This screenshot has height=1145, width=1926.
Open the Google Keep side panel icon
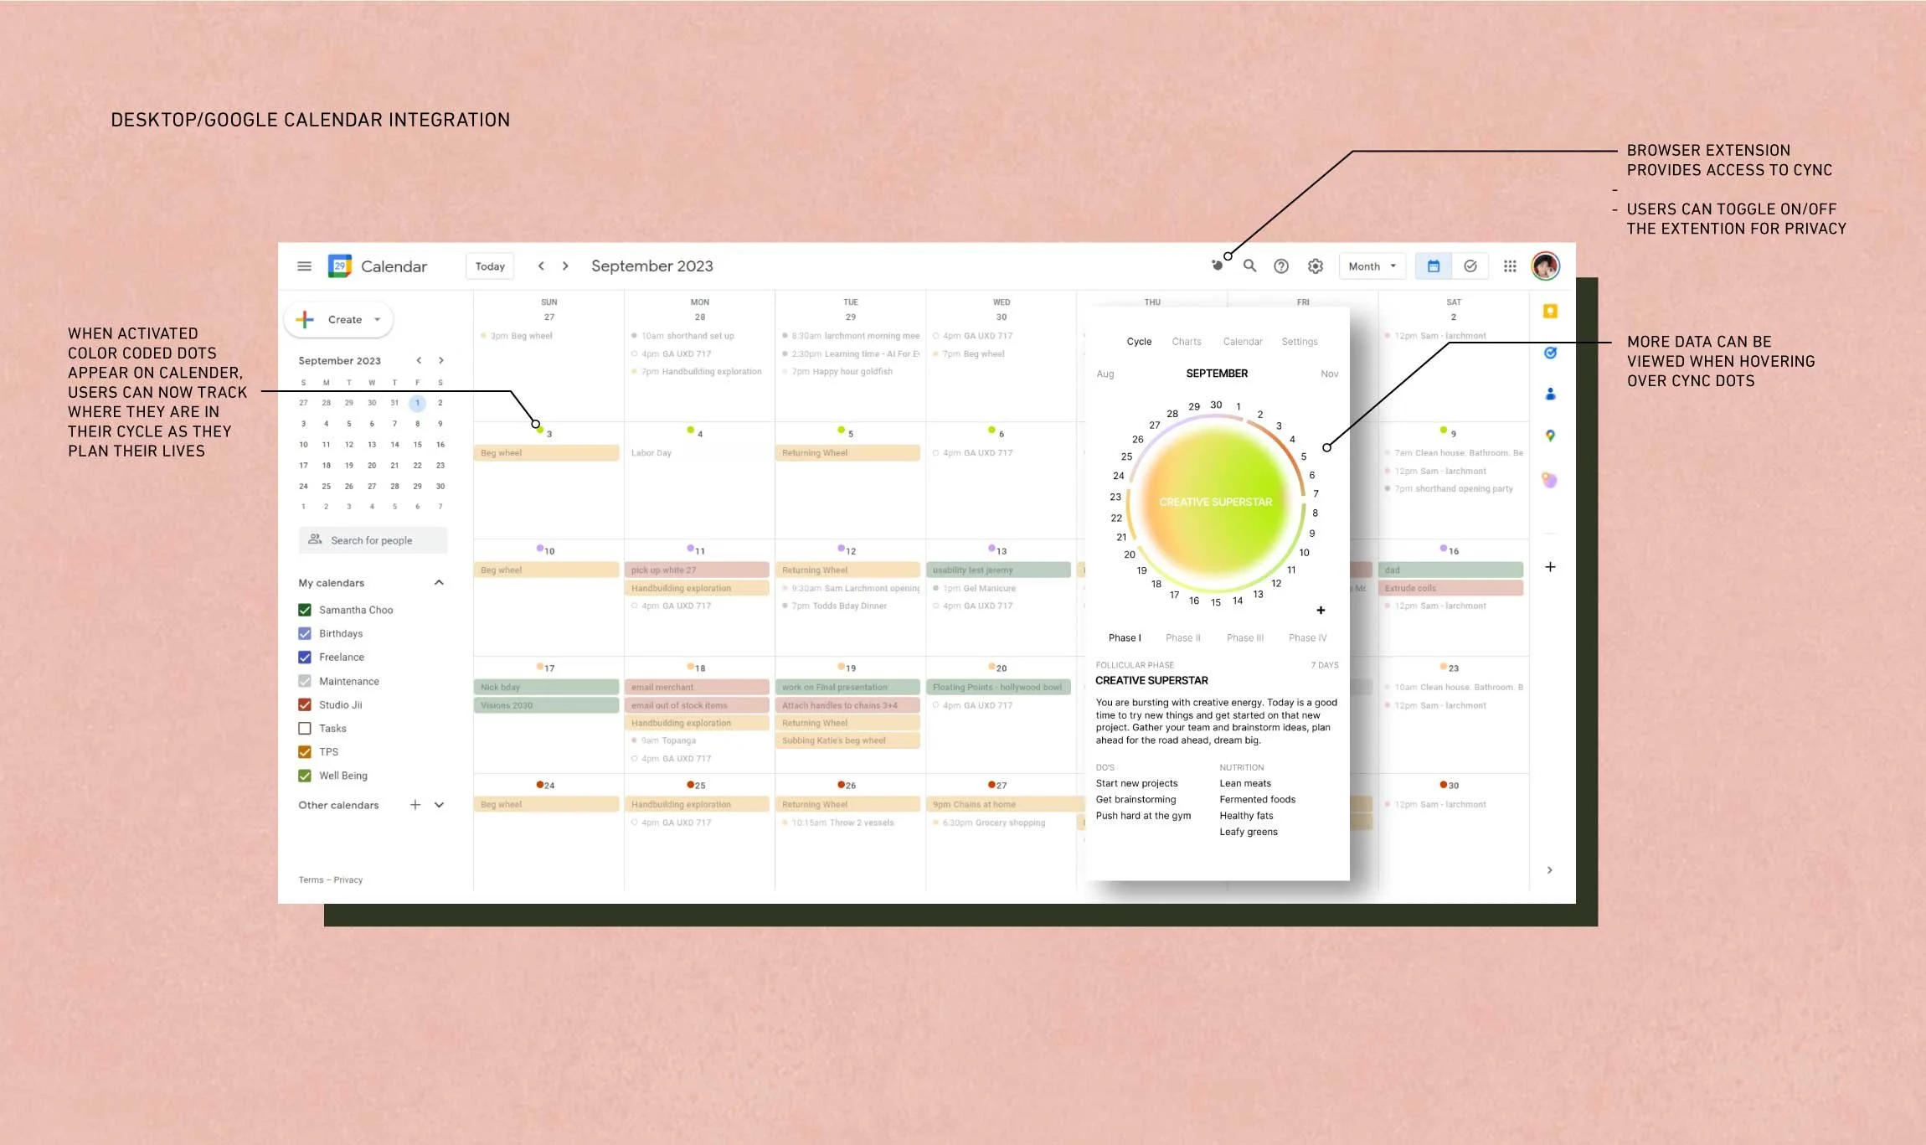point(1550,312)
